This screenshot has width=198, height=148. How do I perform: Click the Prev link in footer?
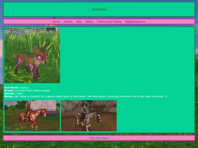coord(92,138)
